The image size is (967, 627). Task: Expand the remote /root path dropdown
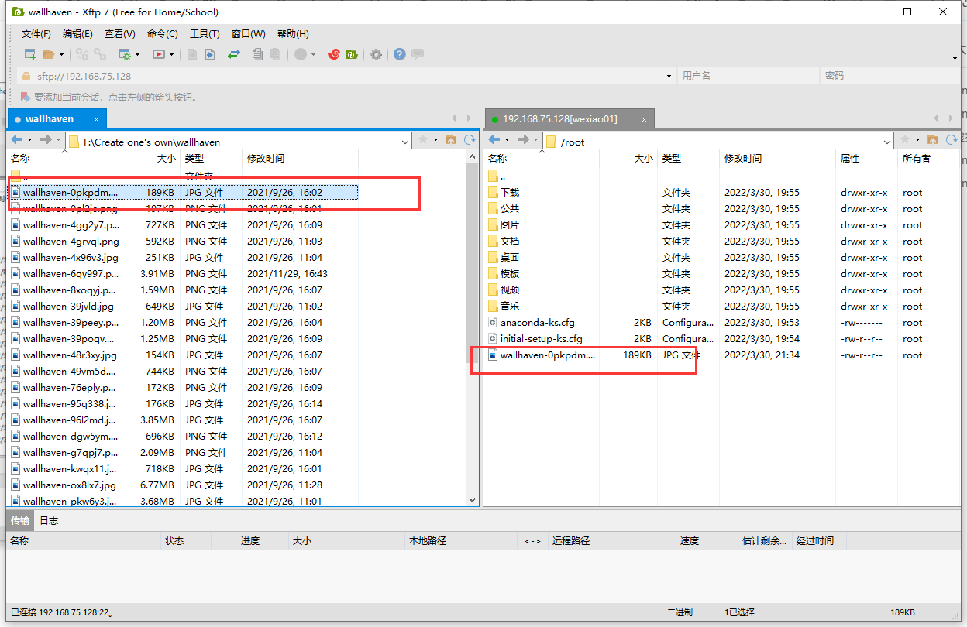pos(888,142)
